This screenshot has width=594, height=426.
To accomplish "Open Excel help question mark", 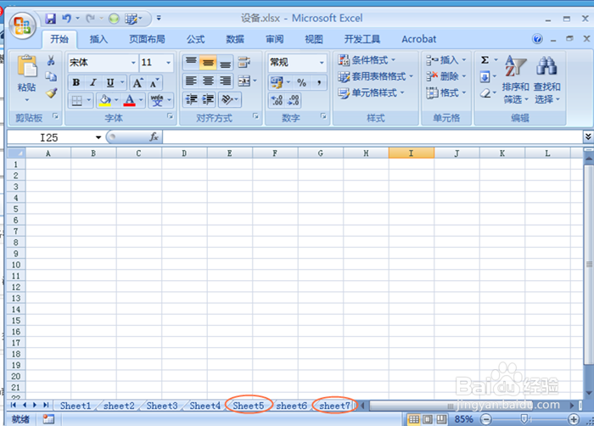I will tap(537, 39).
